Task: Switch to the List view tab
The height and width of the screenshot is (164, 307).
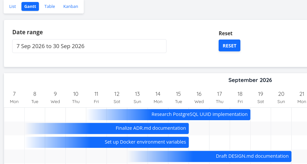Action: (13, 7)
